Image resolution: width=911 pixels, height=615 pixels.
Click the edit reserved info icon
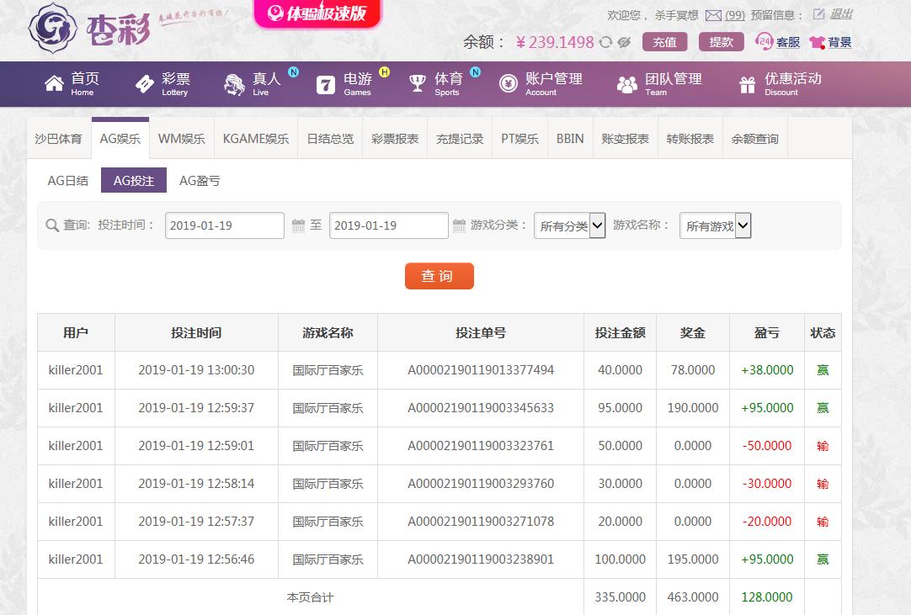(x=818, y=14)
